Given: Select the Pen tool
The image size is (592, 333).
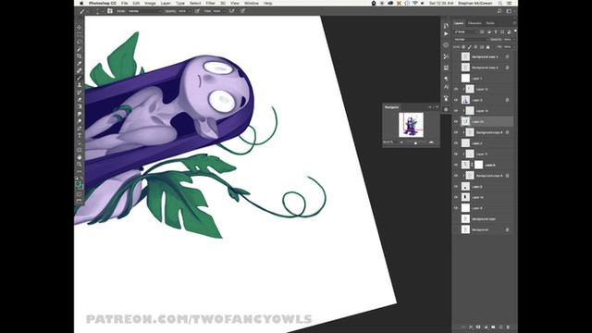Looking at the screenshot, I should [79, 129].
